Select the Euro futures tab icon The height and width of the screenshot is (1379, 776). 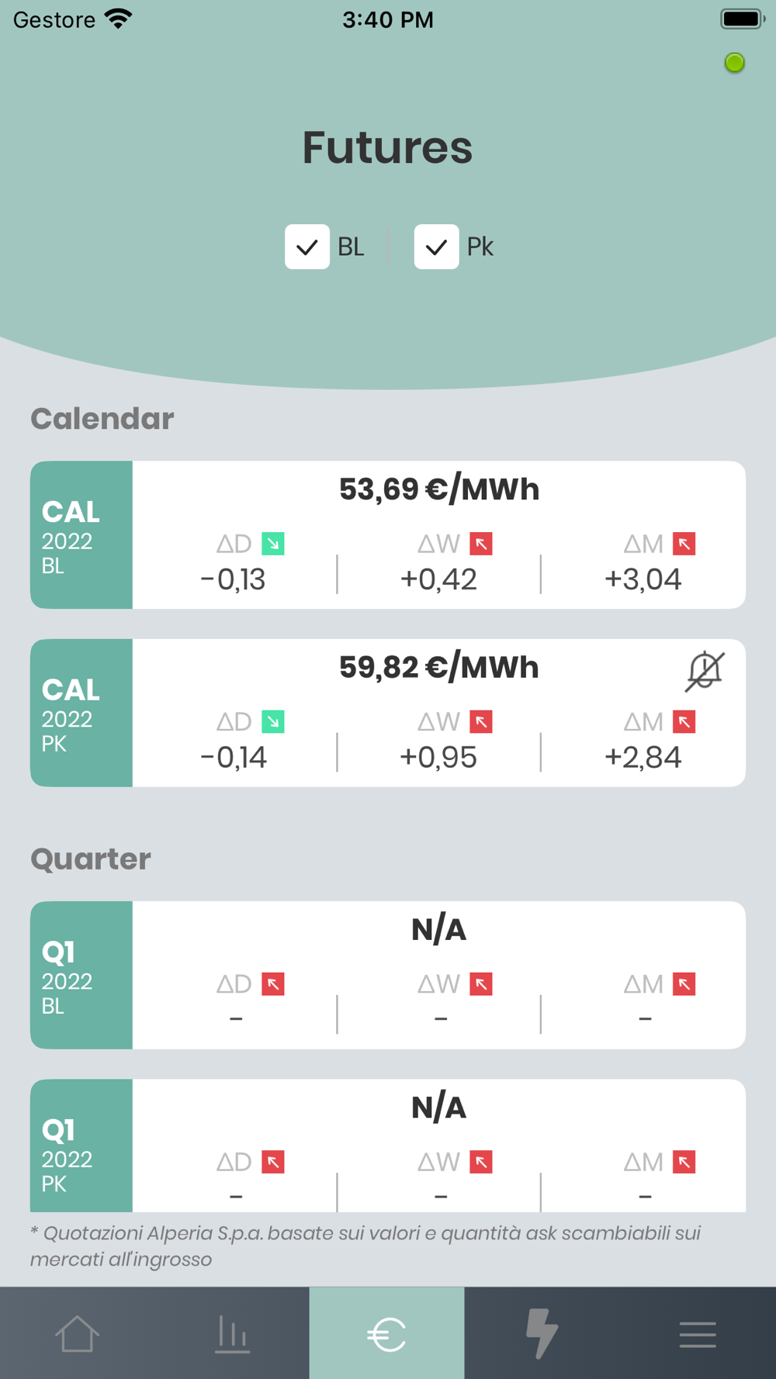click(386, 1334)
